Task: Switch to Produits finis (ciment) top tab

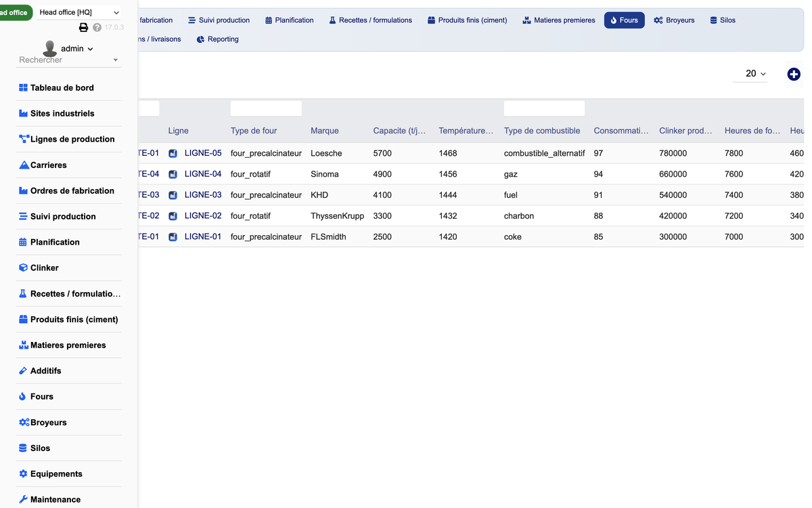Action: pos(467,20)
